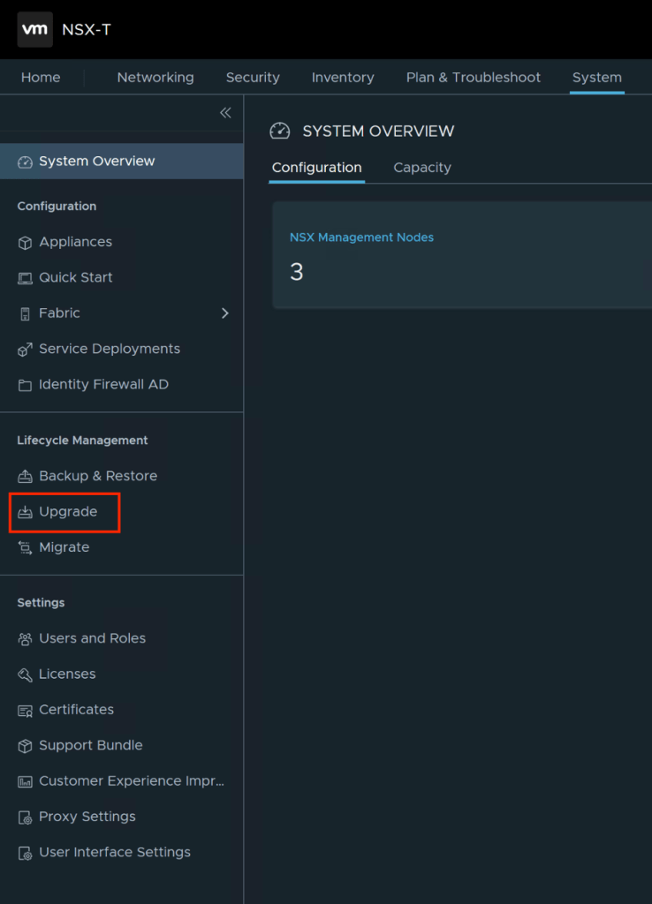This screenshot has width=652, height=904.
Task: Open the Networking top menu
Action: 155,78
